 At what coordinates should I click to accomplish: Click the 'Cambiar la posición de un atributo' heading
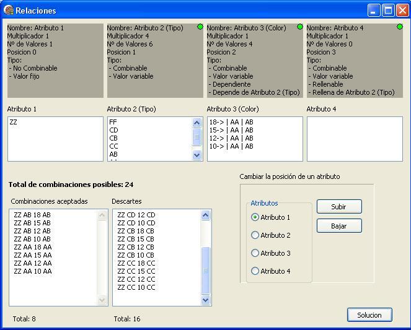click(x=289, y=176)
